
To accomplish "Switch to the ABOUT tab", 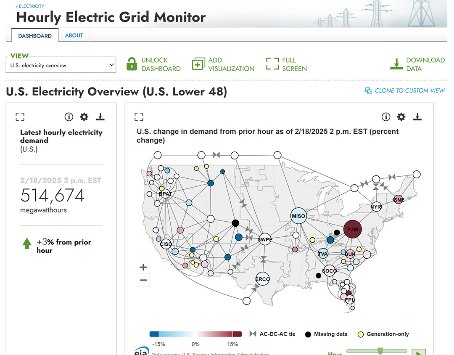I will [x=74, y=35].
